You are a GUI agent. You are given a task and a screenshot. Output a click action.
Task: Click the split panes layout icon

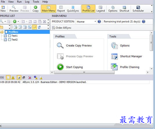tap(30, 27)
